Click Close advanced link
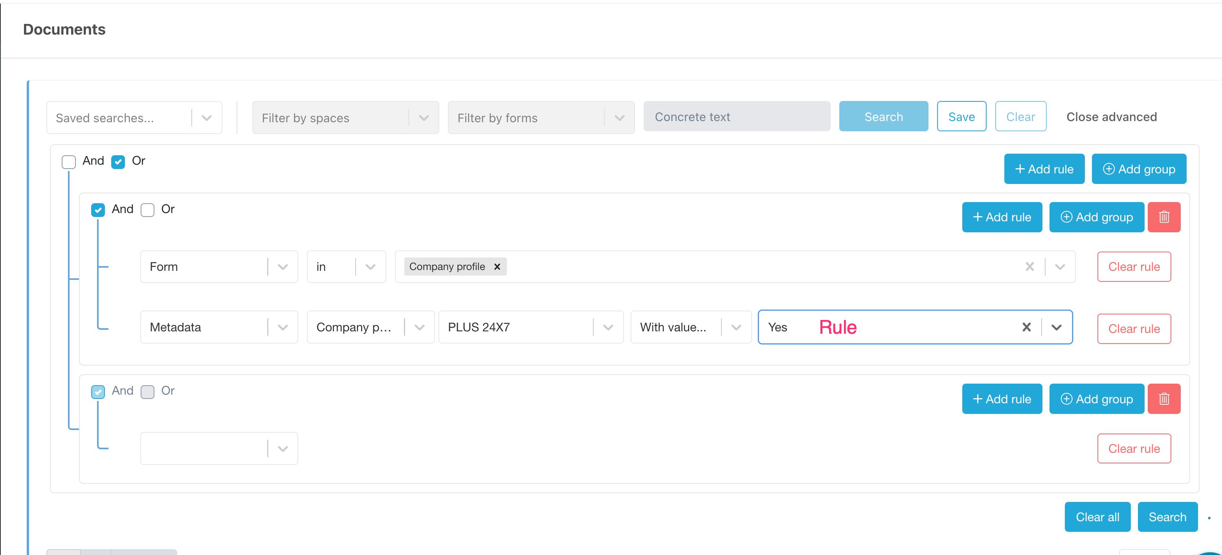The height and width of the screenshot is (555, 1222). [1111, 117]
